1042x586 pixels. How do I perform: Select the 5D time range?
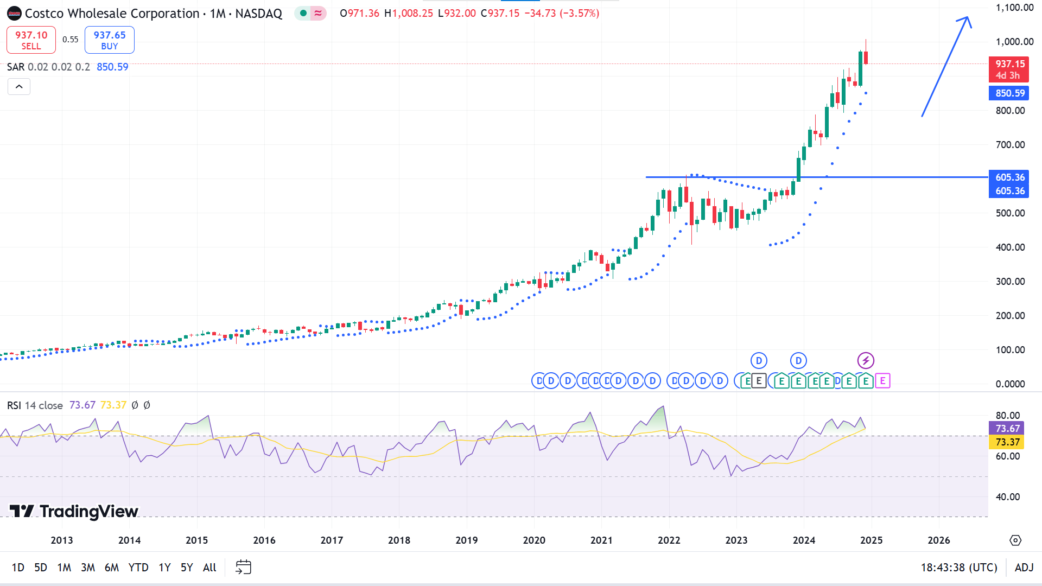(41, 568)
